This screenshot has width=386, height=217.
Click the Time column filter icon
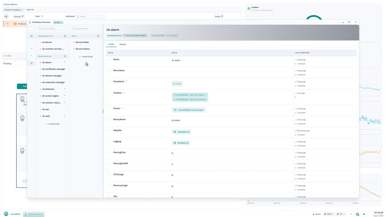click(x=42, y=17)
